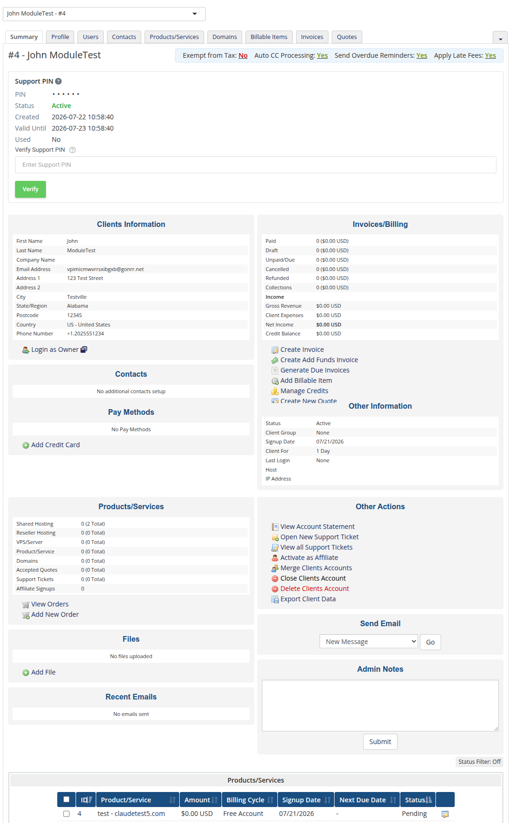Toggle Send Overdue Reminders 'Yes' setting
The image size is (511, 823).
[422, 55]
